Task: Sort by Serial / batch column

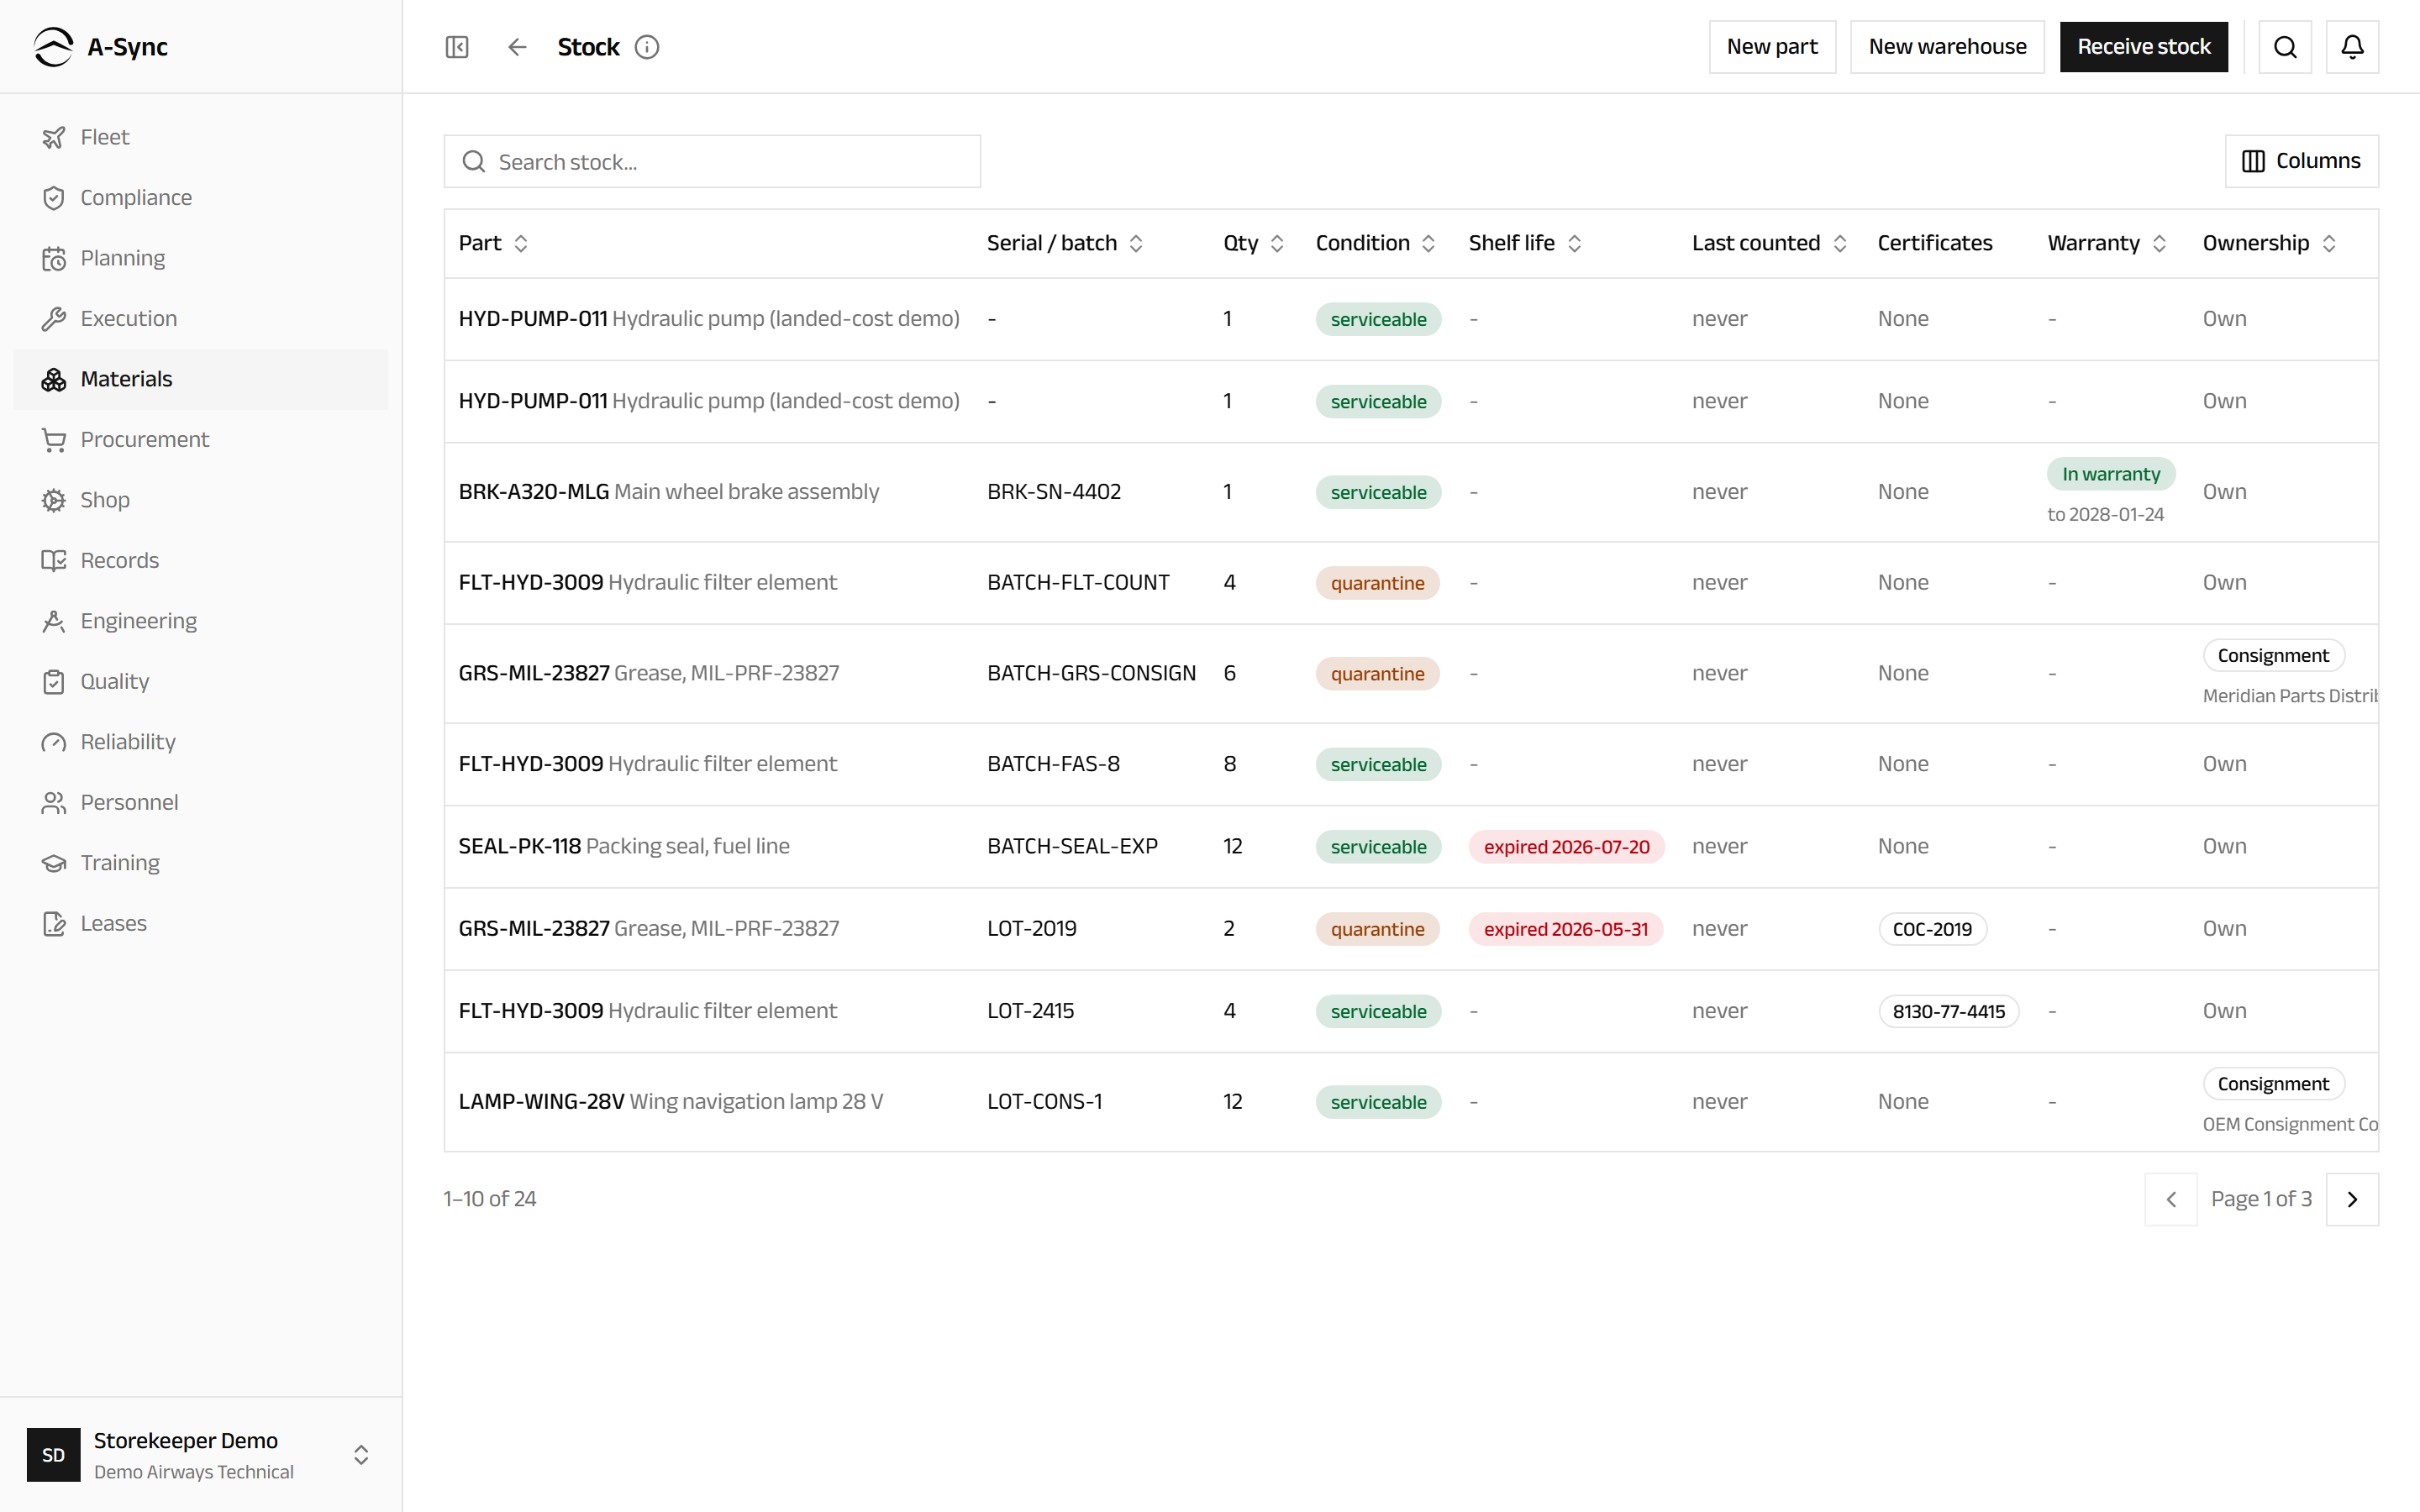Action: (x=1065, y=243)
